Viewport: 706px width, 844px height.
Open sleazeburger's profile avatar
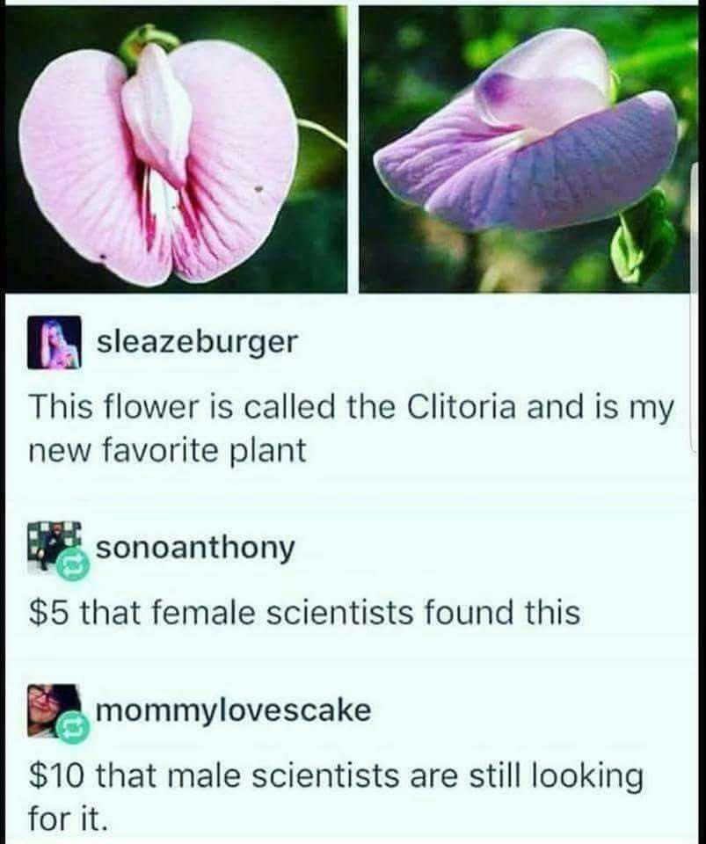pos(54,342)
